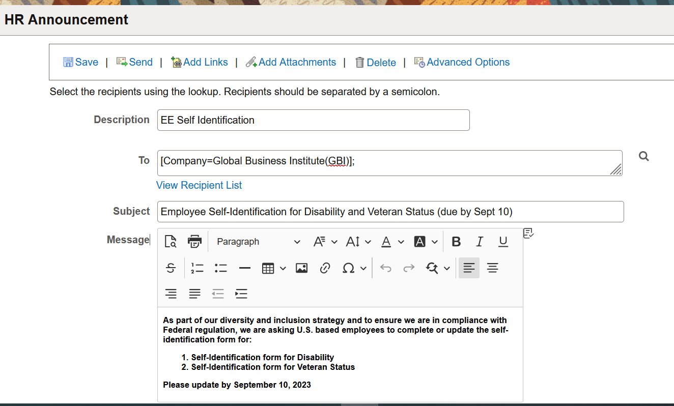Toggle Underline formatting
The image size is (674, 406).
[x=503, y=242]
